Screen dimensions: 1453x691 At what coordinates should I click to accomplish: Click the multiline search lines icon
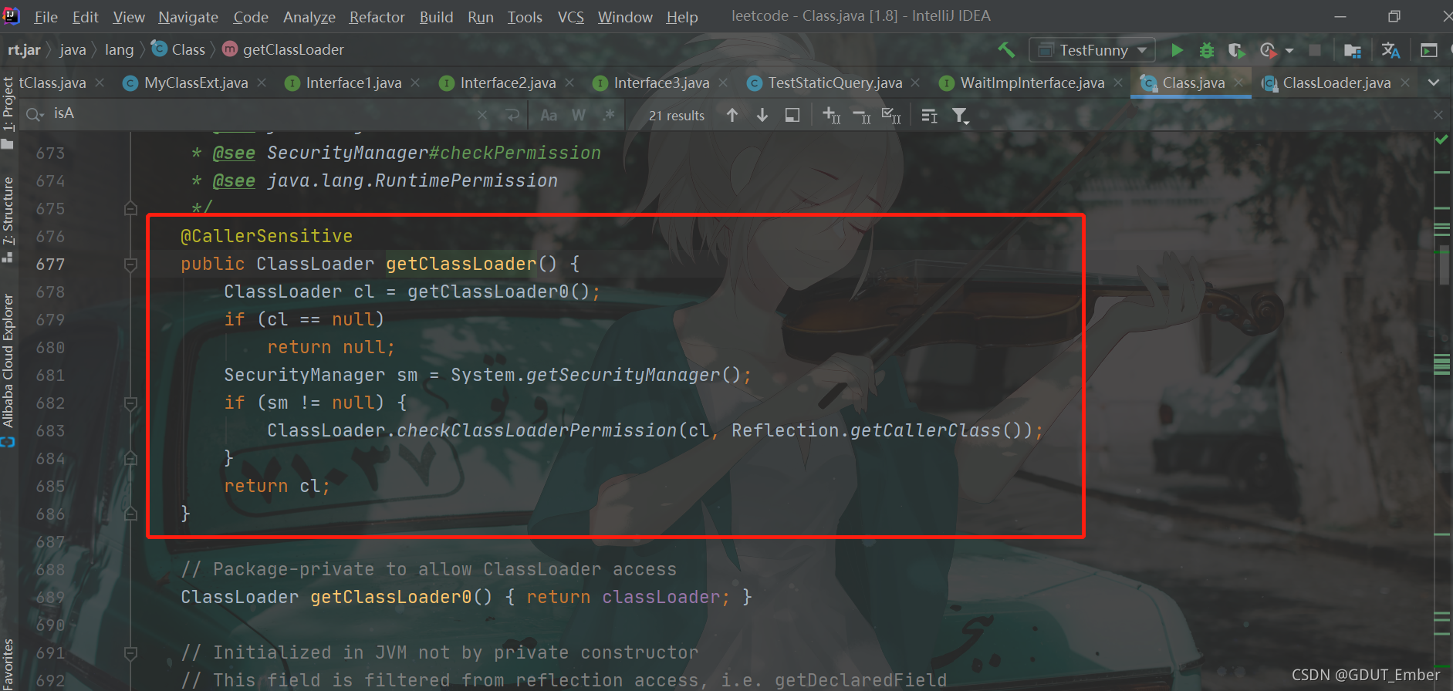[930, 116]
